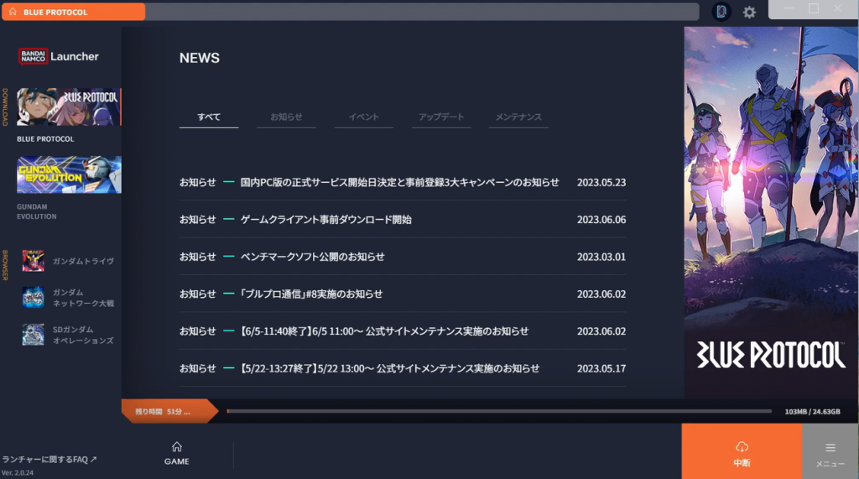Open the メニュー hamburger menu

coord(830,453)
